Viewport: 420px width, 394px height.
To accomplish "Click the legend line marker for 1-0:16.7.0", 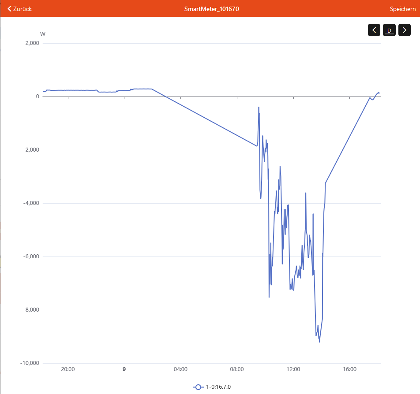I will pos(198,387).
